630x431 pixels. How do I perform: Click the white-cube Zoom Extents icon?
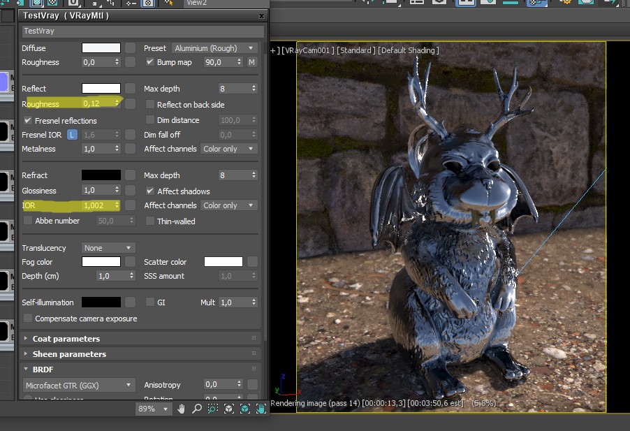pos(229,409)
